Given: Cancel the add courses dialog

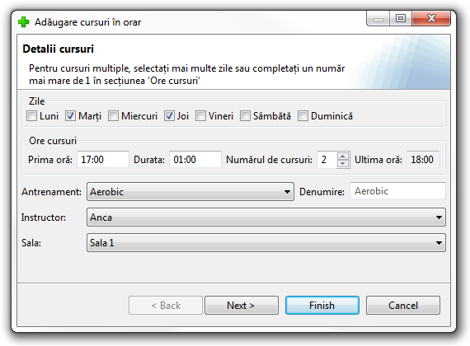Looking at the screenshot, I should (403, 306).
